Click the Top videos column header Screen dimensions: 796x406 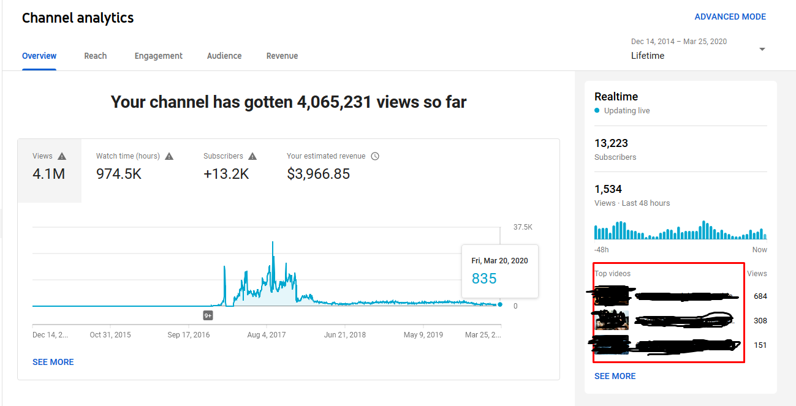point(613,274)
